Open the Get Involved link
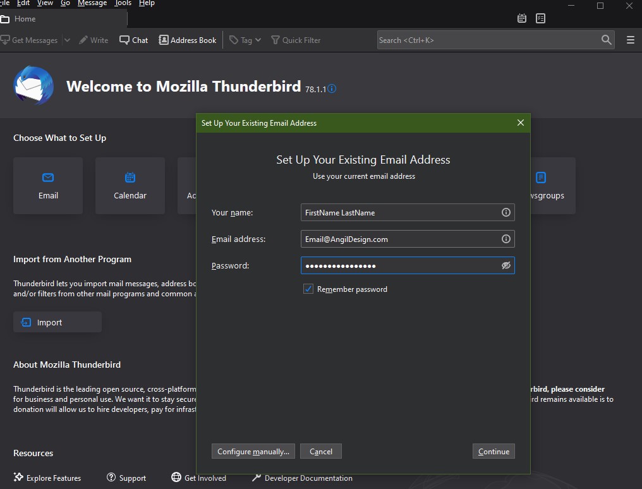This screenshot has width=642, height=489. point(198,478)
